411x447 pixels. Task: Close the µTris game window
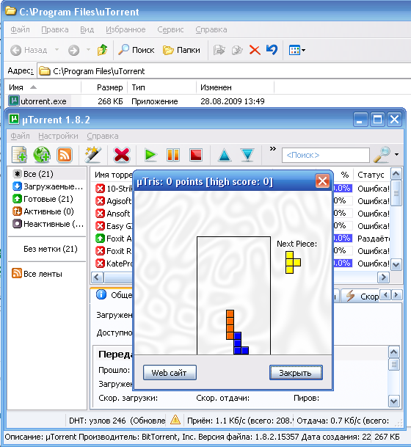pos(322,181)
